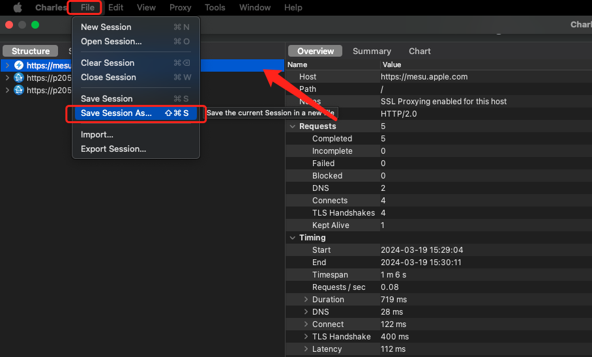Open the Proxy menu
The height and width of the screenshot is (357, 592).
pyautogui.click(x=180, y=8)
